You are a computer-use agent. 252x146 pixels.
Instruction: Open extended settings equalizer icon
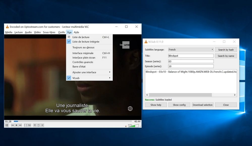pyautogui.click(x=29, y=125)
